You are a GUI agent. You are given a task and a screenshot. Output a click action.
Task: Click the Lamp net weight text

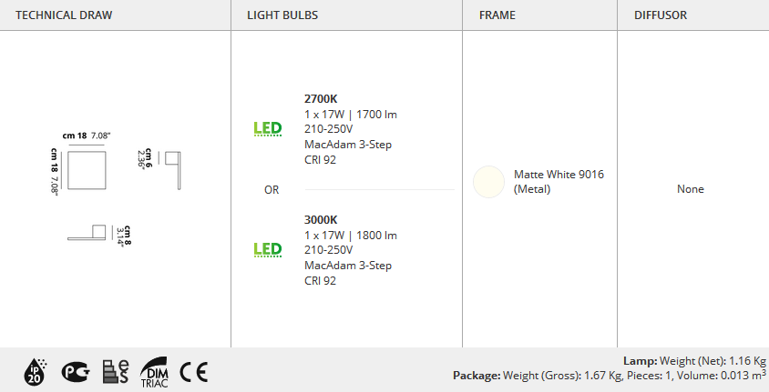tap(694, 361)
